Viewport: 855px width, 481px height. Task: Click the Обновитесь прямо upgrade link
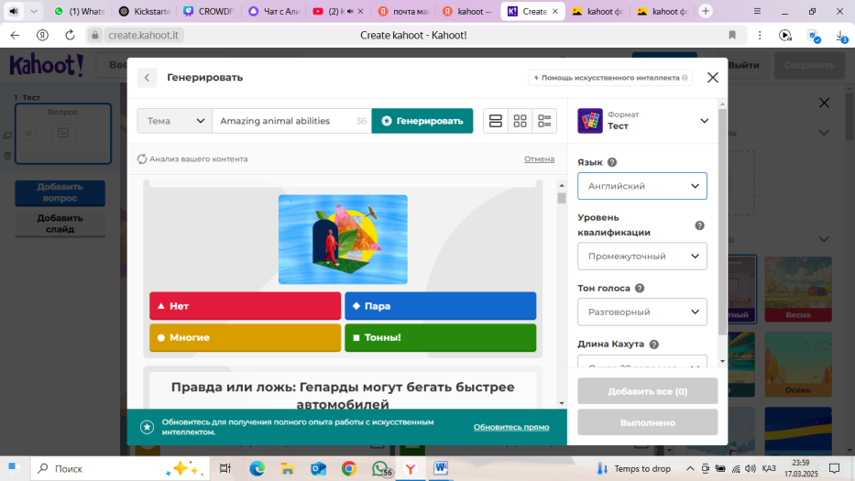(x=511, y=427)
